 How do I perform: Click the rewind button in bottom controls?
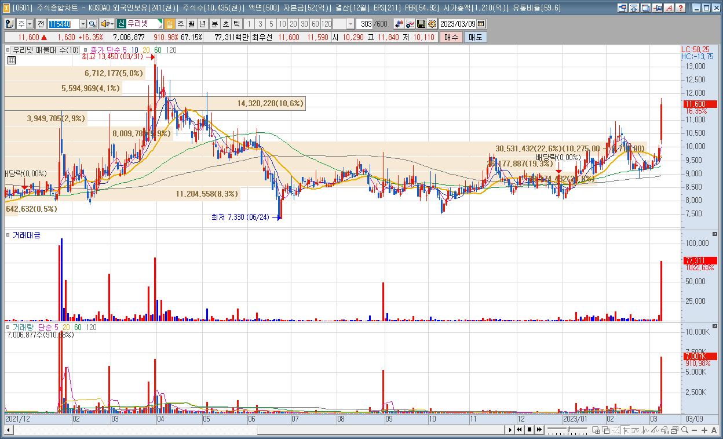[519, 430]
